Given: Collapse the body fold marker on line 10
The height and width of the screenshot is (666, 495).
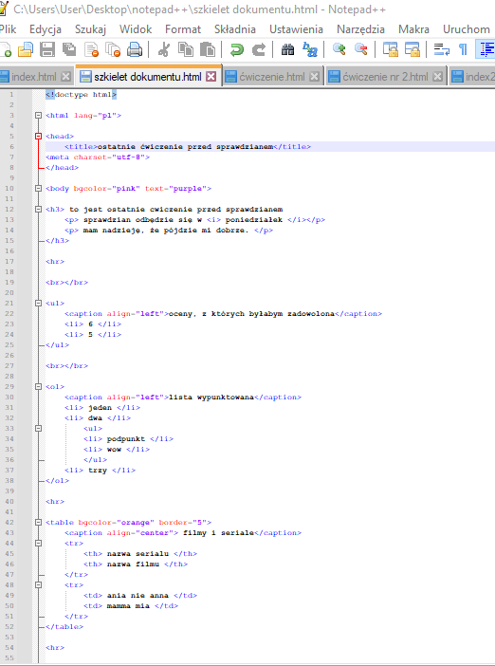Looking at the screenshot, I should point(38,188).
